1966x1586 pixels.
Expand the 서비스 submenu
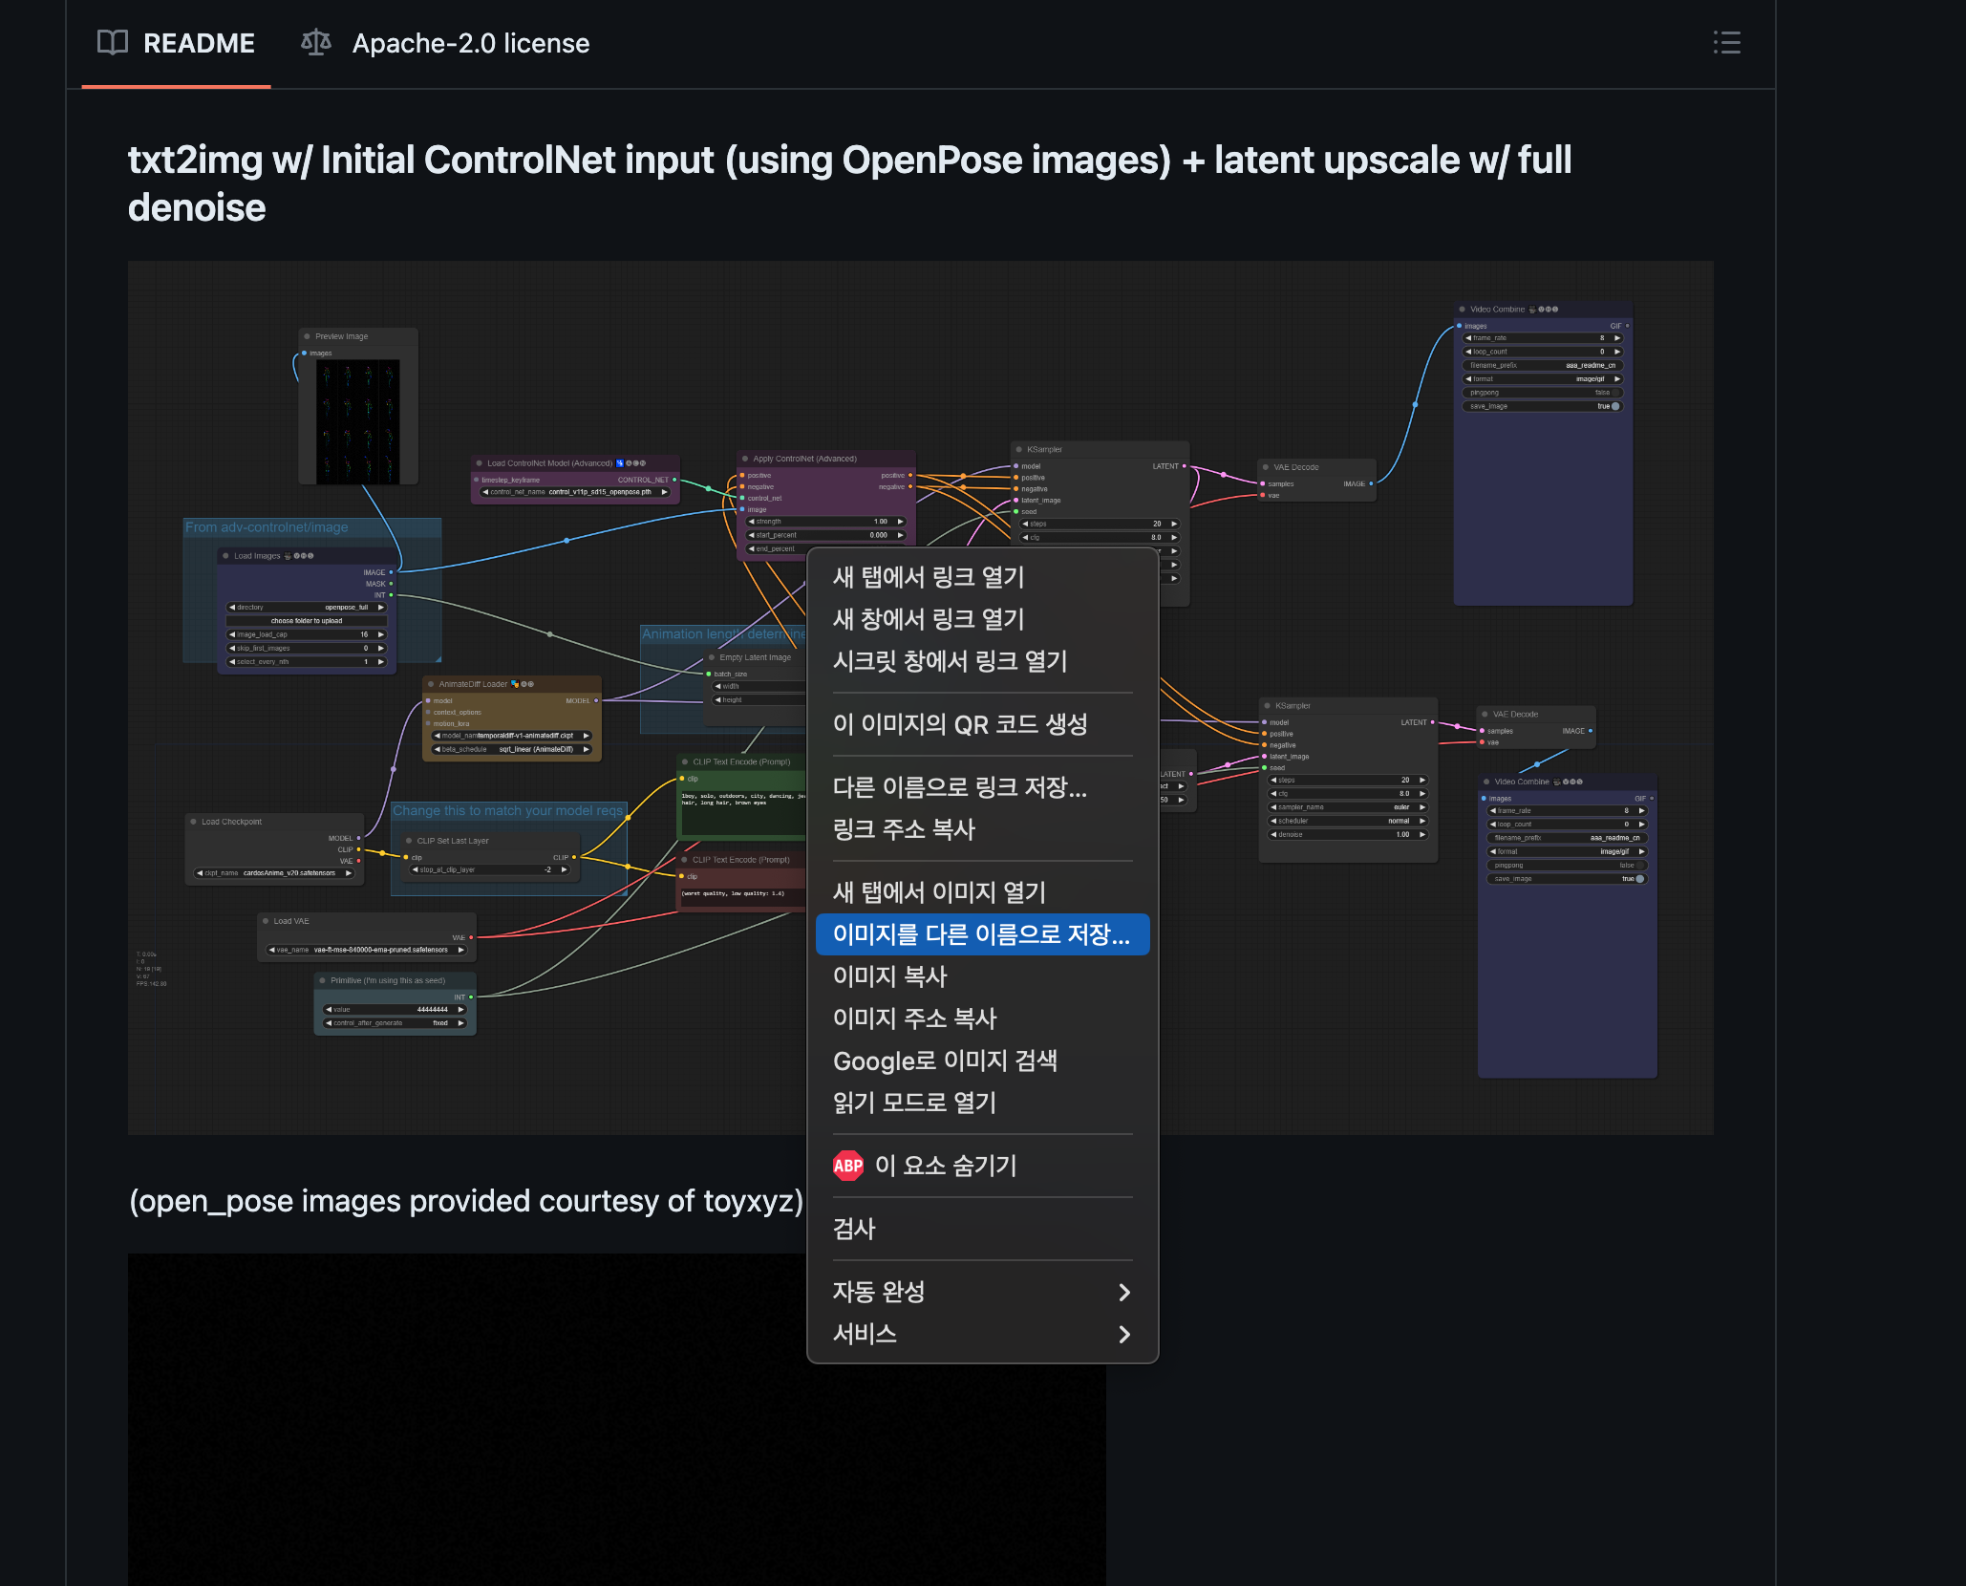click(865, 1335)
